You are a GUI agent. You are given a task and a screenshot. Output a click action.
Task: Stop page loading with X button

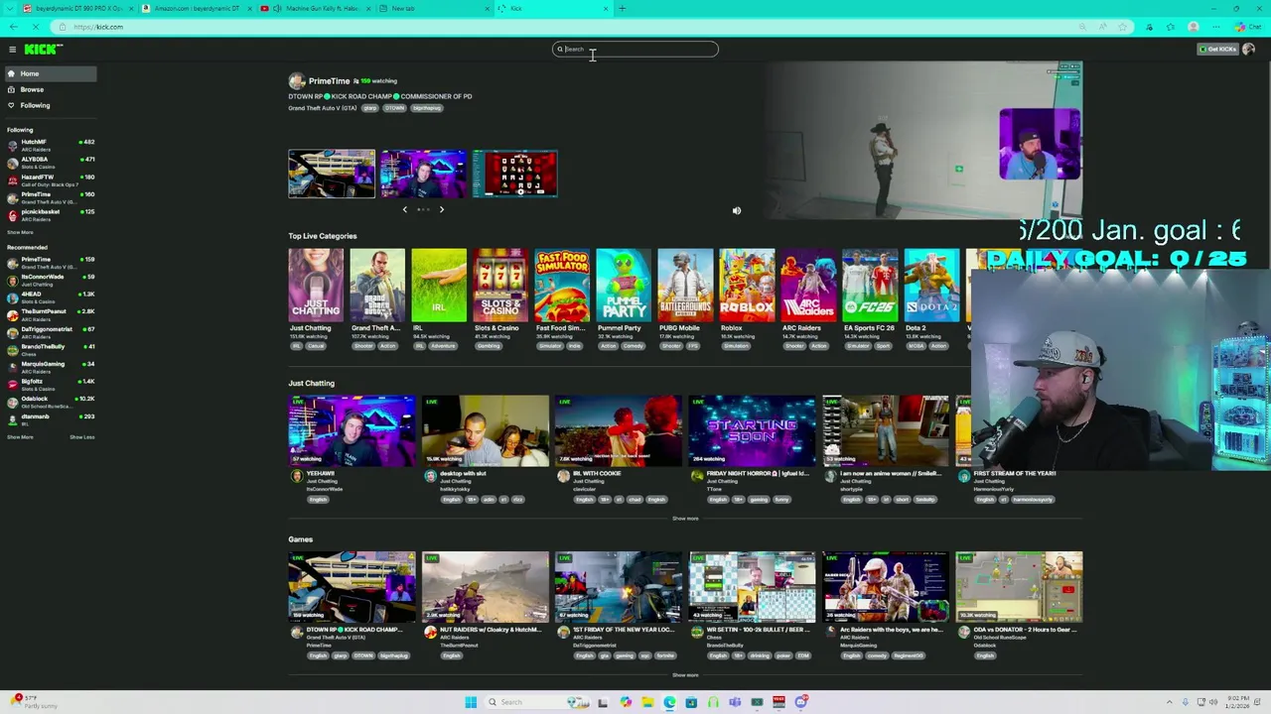coord(37,27)
